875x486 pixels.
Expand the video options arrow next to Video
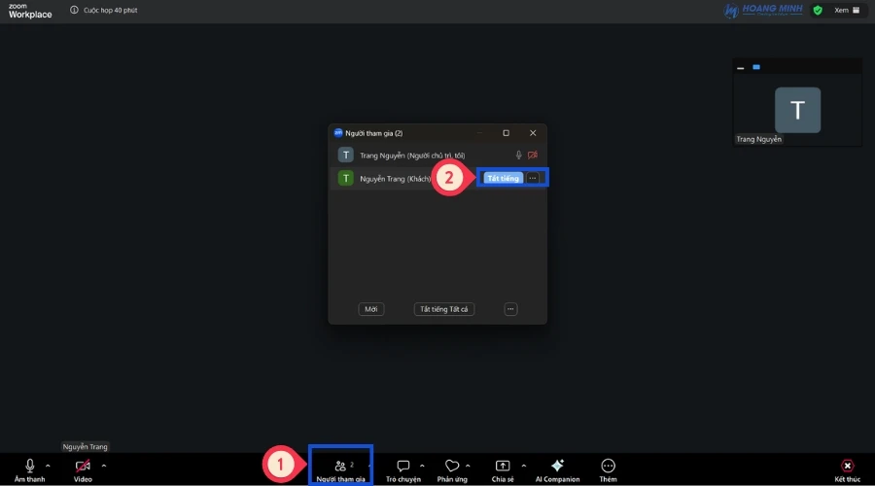tap(104, 466)
